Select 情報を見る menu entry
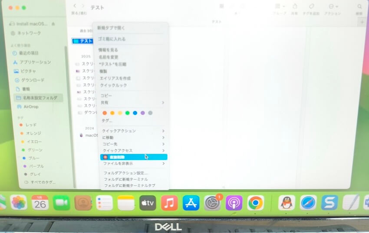The width and height of the screenshot is (369, 233). 108,50
